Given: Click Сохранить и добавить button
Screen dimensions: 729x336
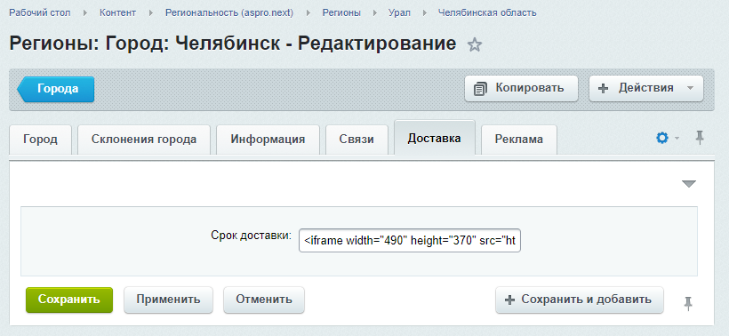Looking at the screenshot, I should point(580,300).
